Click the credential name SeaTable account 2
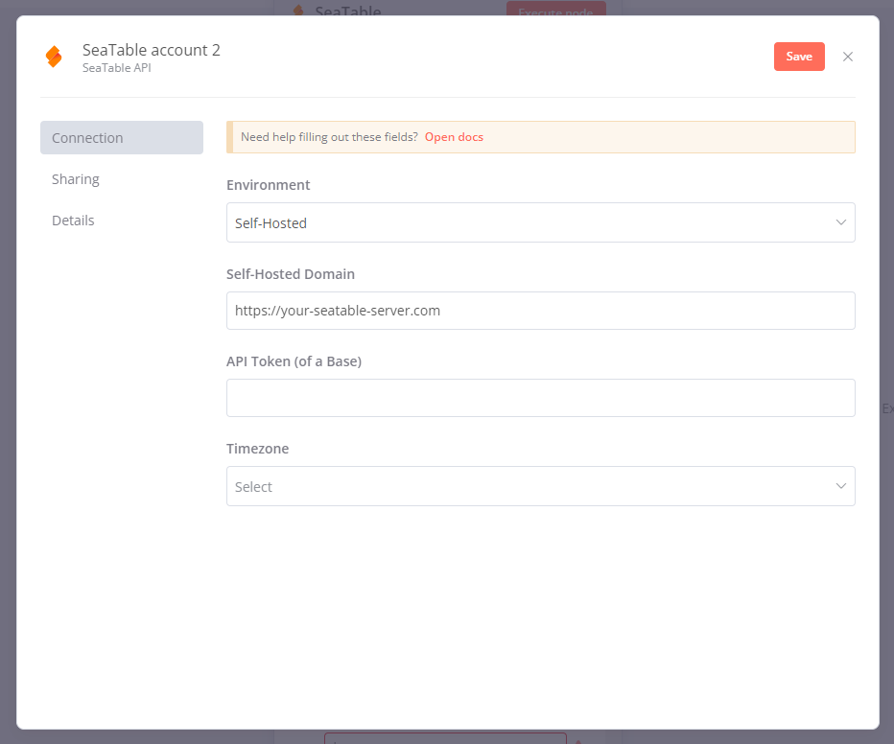 [152, 50]
